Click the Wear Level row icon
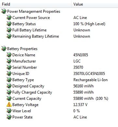The width and height of the screenshot is (118, 127). pos(9,111)
